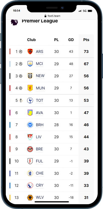The width and height of the screenshot is (103, 209).
Task: Click the Europa League icon beside rank 5
Action: [21, 100]
